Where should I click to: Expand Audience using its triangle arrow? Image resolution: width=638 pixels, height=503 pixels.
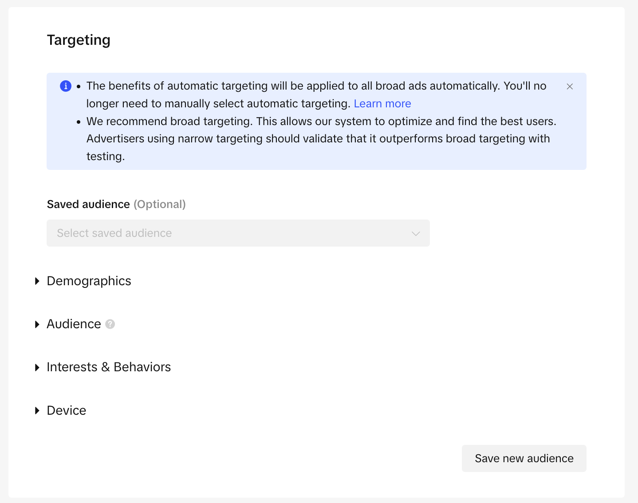[x=37, y=324]
